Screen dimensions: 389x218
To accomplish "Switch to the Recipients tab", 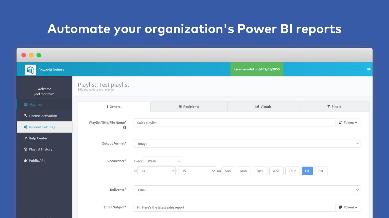I will [189, 107].
